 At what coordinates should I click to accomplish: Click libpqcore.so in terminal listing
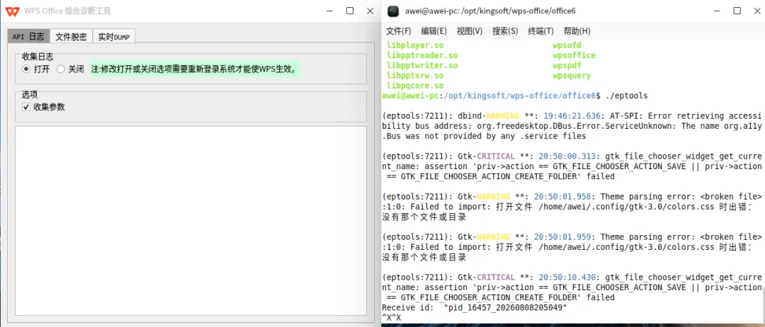point(415,86)
